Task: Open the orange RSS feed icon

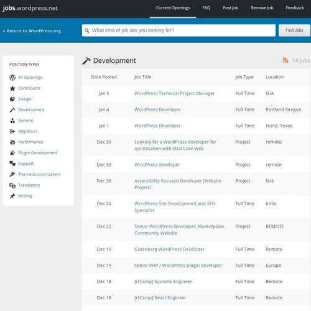Action: click(x=285, y=60)
